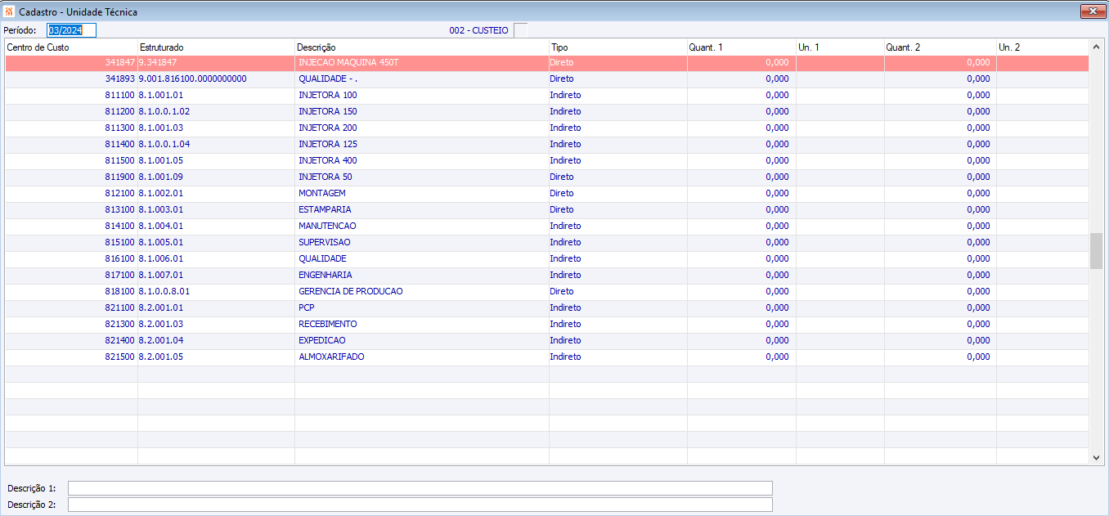Click structured code 8.1.001.03 cell
The width and height of the screenshot is (1109, 516).
[216, 128]
